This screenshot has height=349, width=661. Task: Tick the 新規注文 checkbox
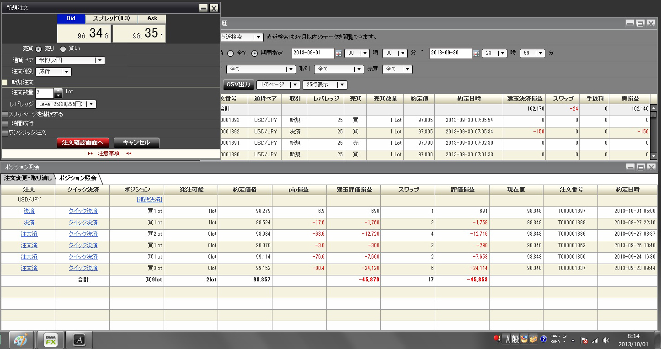5,83
